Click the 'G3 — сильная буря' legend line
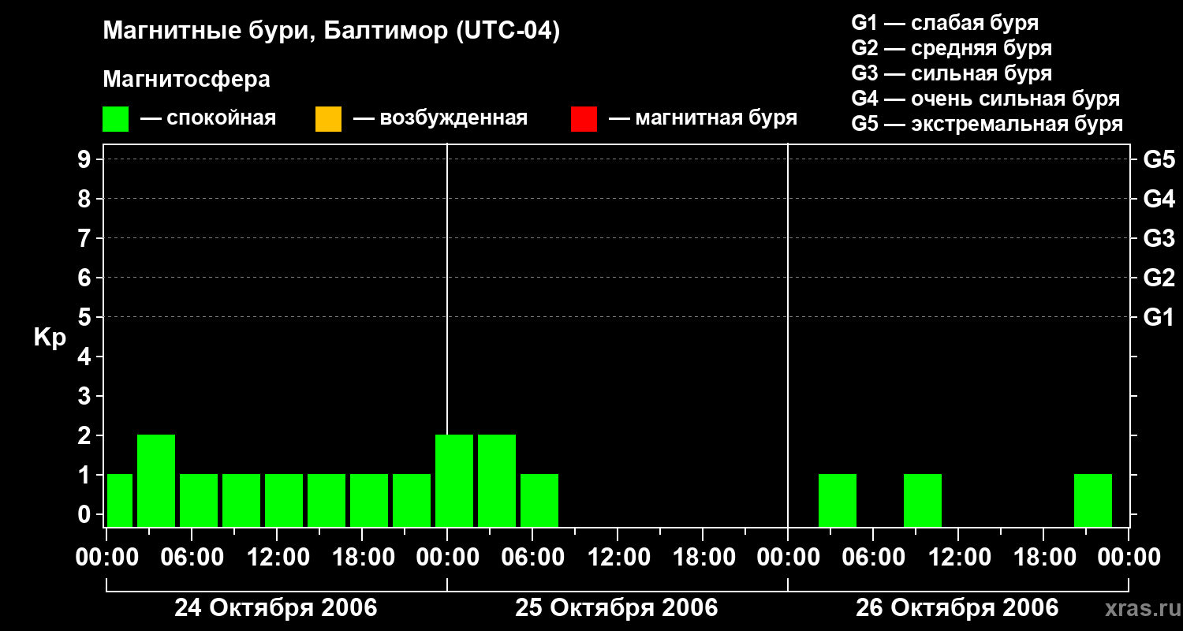This screenshot has height=631, width=1183. click(x=952, y=73)
